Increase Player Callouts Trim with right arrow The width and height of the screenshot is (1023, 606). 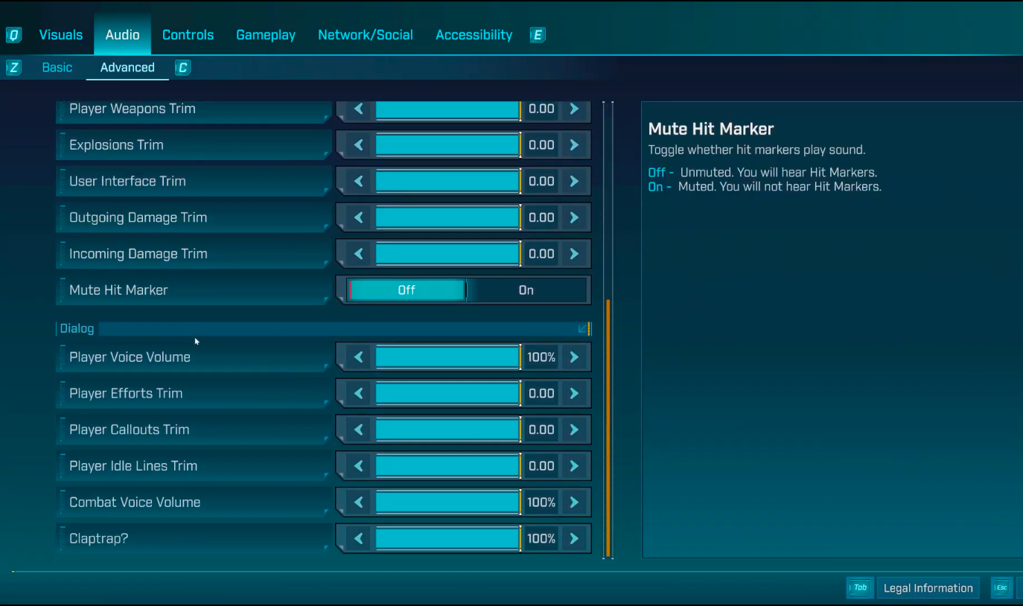[x=574, y=430]
